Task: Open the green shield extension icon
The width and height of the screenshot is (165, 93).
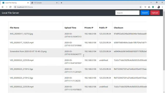Action: (153, 7)
